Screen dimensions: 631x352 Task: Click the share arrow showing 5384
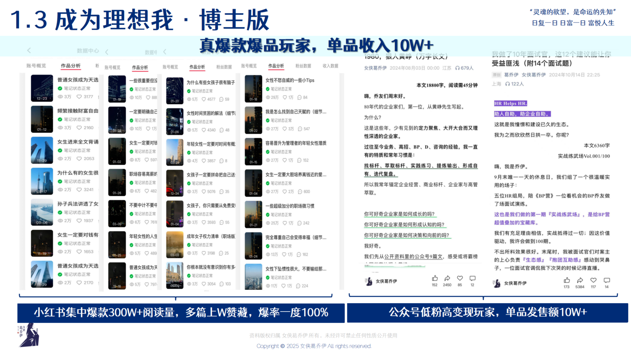coord(580,280)
